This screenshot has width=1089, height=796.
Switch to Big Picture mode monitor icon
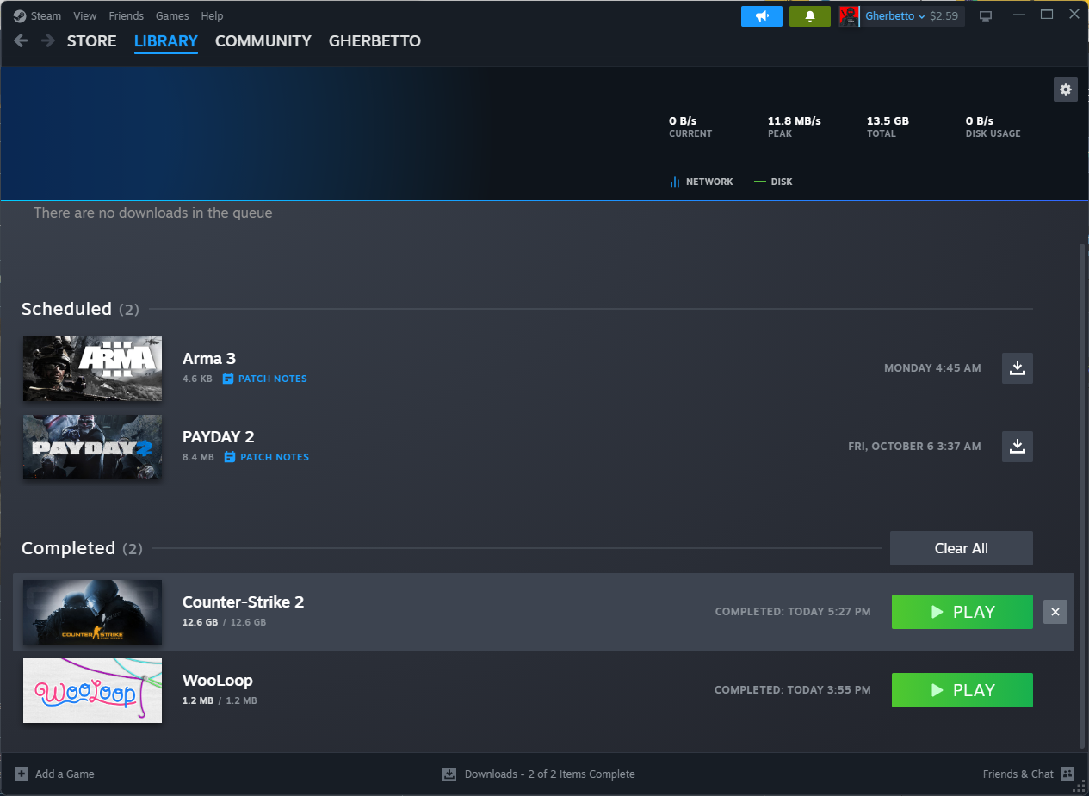986,16
